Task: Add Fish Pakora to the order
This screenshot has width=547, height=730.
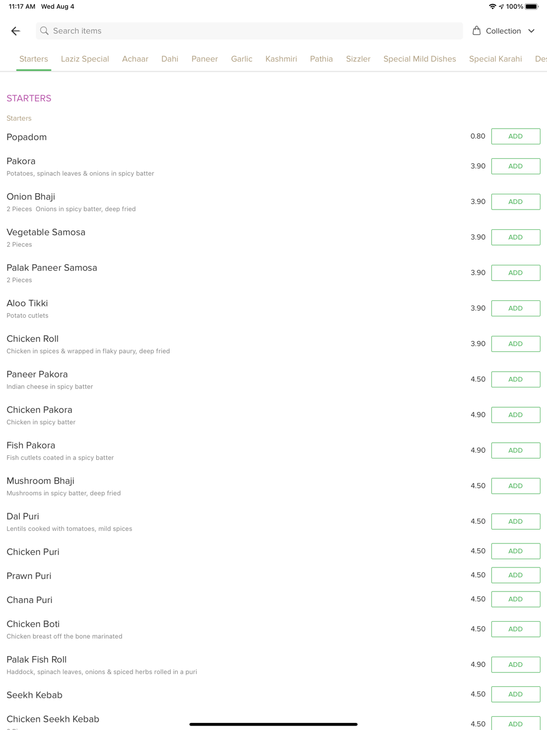Action: [x=516, y=450]
